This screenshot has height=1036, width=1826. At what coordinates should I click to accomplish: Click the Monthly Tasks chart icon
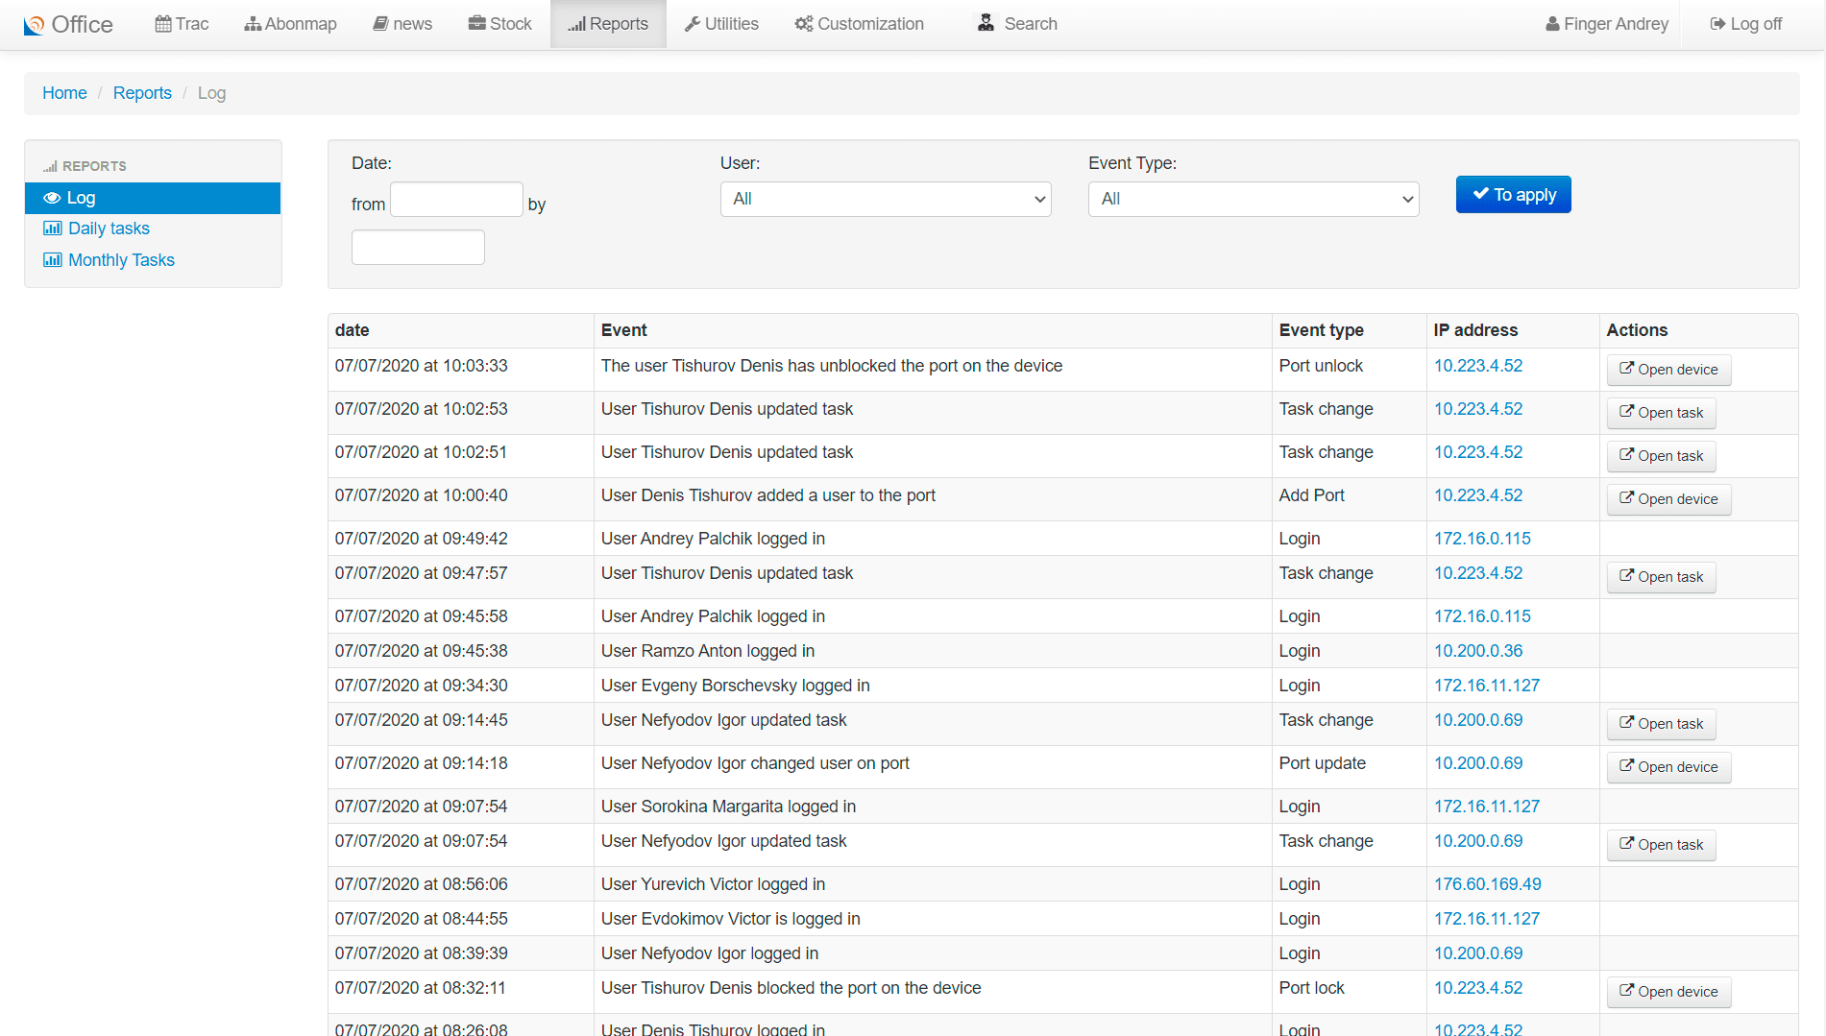53,260
